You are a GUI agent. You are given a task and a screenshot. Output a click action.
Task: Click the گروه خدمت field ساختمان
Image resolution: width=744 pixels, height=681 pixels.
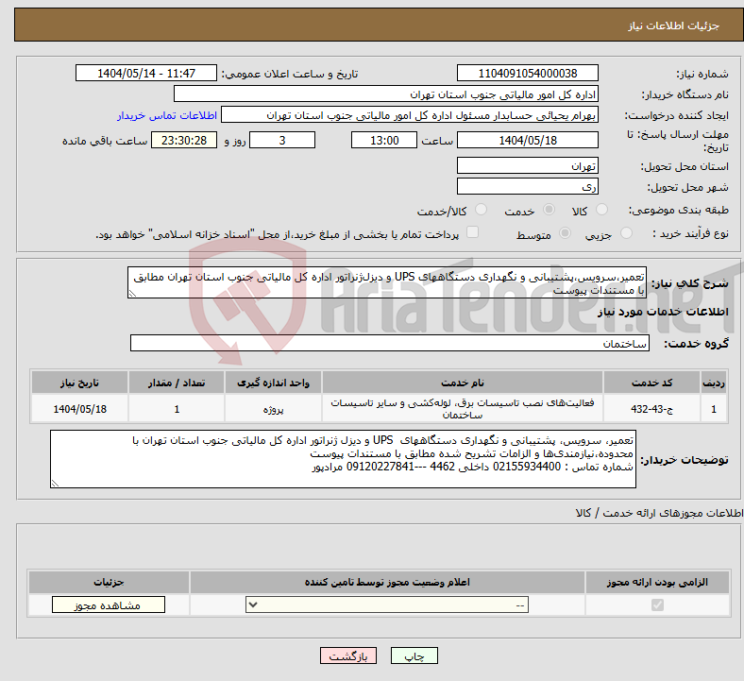point(390,343)
